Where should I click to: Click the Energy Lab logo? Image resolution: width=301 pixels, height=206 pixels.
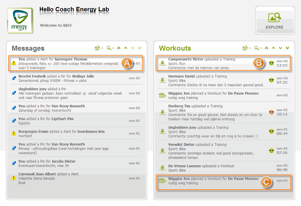click(x=20, y=21)
